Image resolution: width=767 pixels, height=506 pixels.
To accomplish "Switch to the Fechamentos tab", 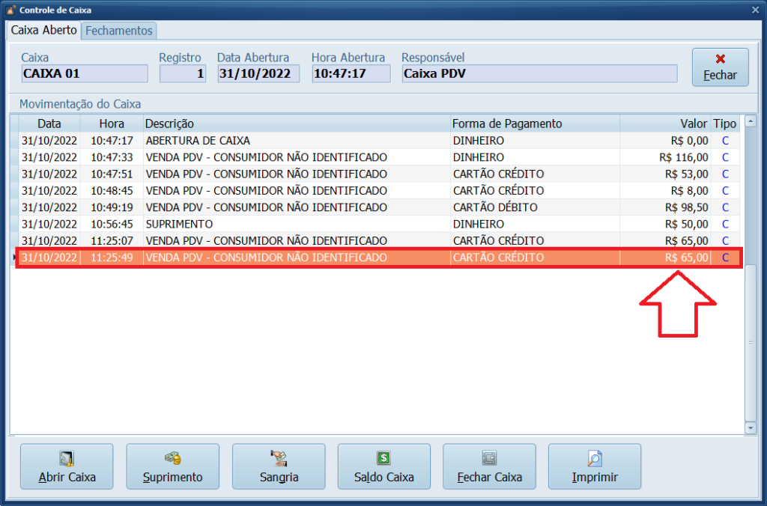I will pyautogui.click(x=118, y=31).
